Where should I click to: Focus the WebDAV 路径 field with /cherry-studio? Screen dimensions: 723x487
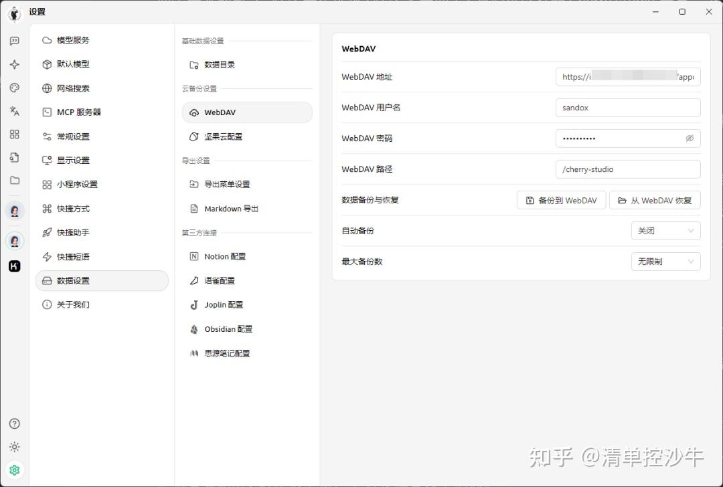pos(628,169)
